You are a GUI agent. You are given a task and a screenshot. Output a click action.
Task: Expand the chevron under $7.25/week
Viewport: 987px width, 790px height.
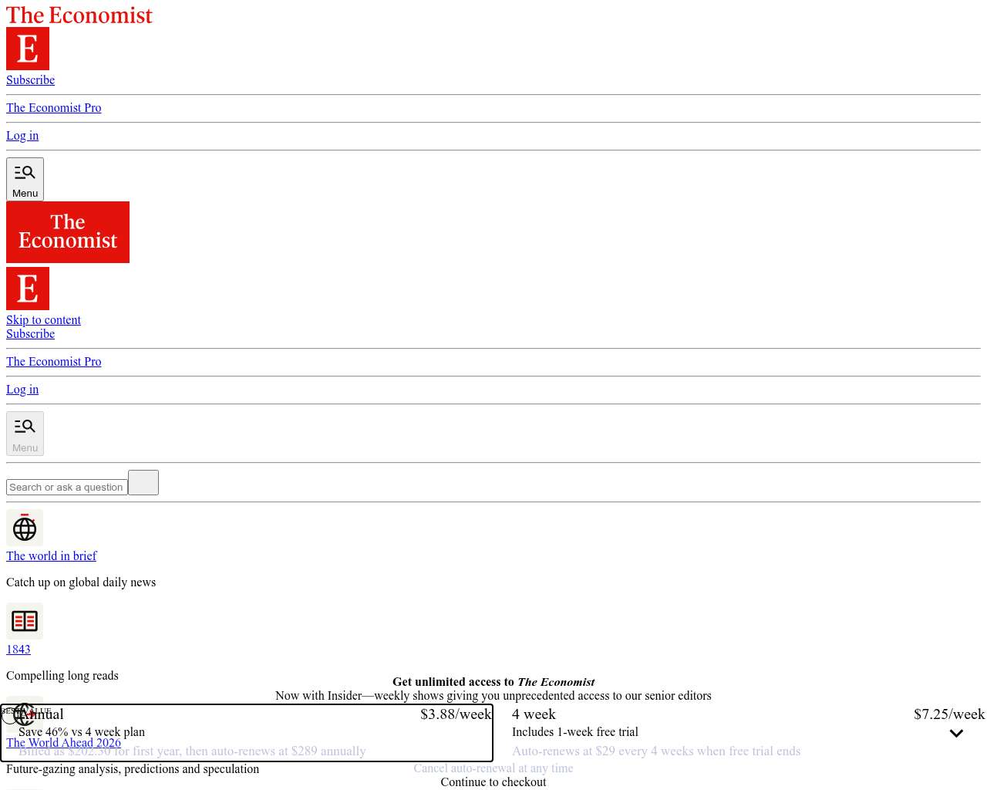point(956,734)
